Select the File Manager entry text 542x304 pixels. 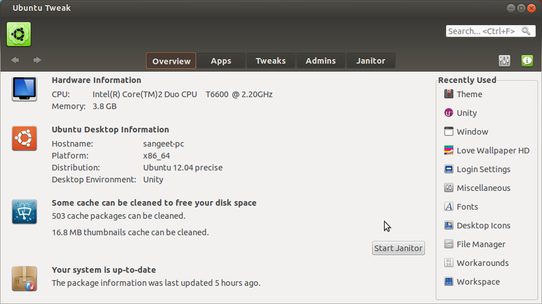[x=481, y=244]
